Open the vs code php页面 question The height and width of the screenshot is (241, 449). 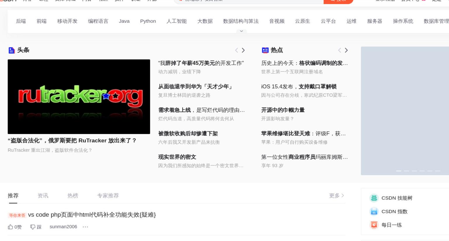pyautogui.click(x=92, y=215)
